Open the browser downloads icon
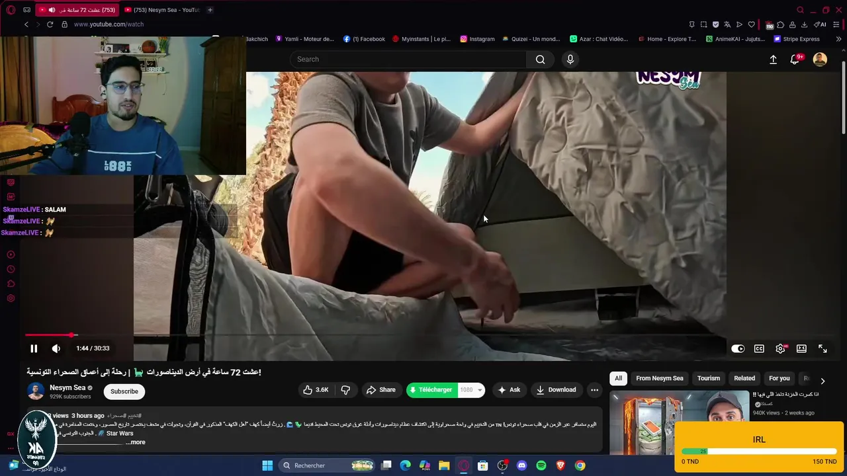The image size is (847, 476). coord(804,24)
